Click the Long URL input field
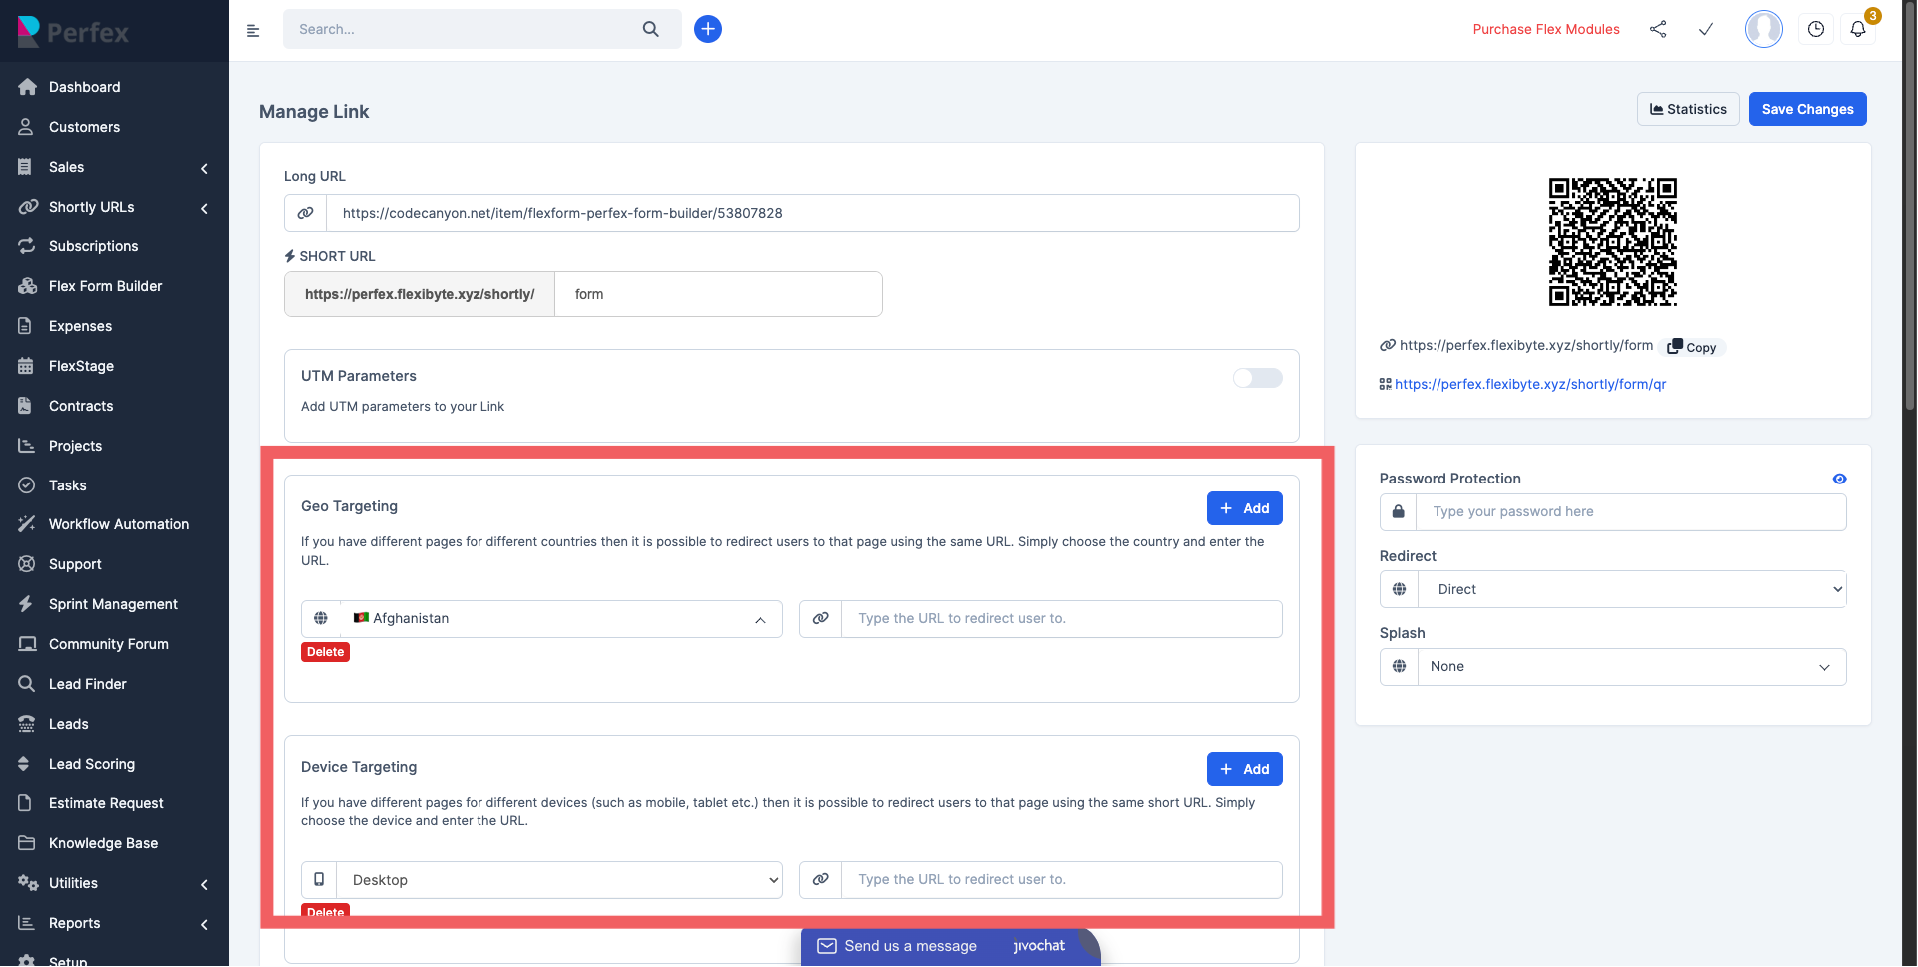The image size is (1918, 967). [x=812, y=213]
